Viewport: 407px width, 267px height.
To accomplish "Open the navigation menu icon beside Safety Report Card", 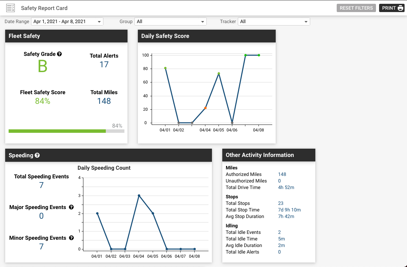I will (x=10, y=8).
